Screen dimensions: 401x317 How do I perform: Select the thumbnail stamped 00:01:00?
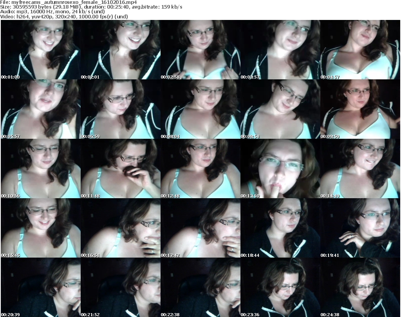[41, 50]
